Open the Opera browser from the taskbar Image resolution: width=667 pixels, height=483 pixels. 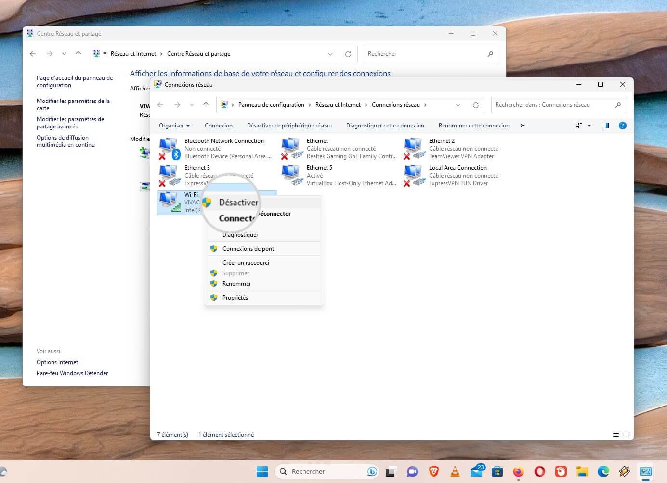coord(539,471)
